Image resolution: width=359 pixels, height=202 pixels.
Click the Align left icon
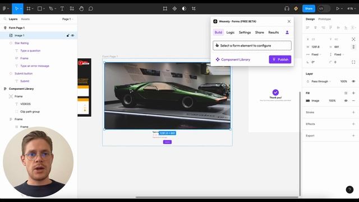[x=308, y=27]
